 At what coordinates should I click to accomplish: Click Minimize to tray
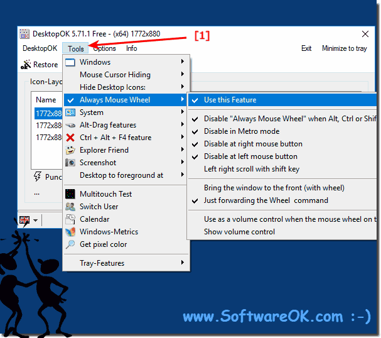[x=345, y=48]
